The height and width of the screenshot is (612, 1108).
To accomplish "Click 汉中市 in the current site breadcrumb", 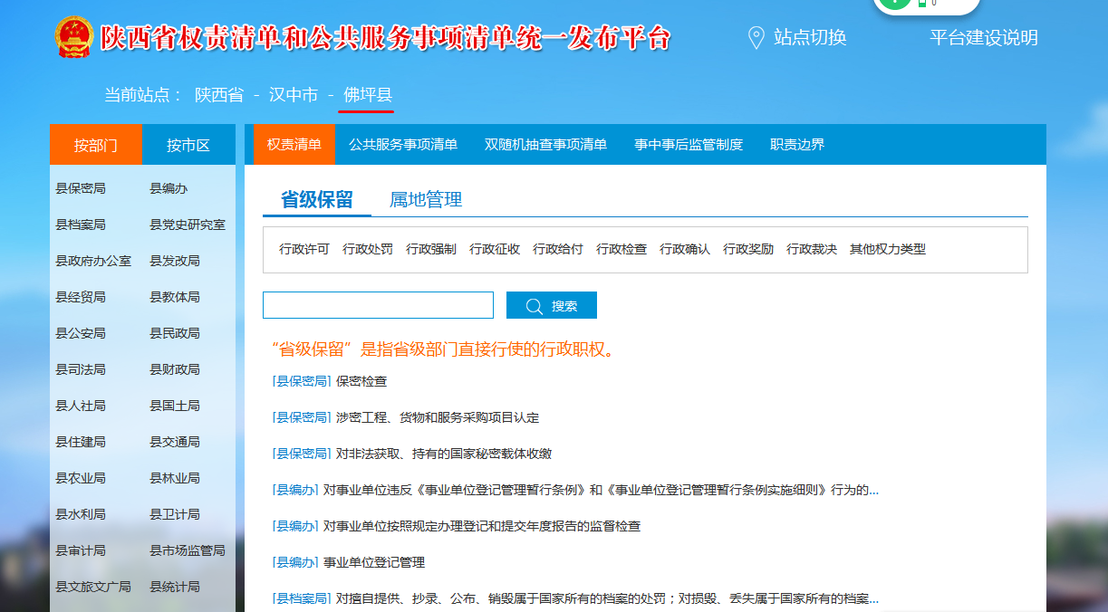I will [x=294, y=95].
